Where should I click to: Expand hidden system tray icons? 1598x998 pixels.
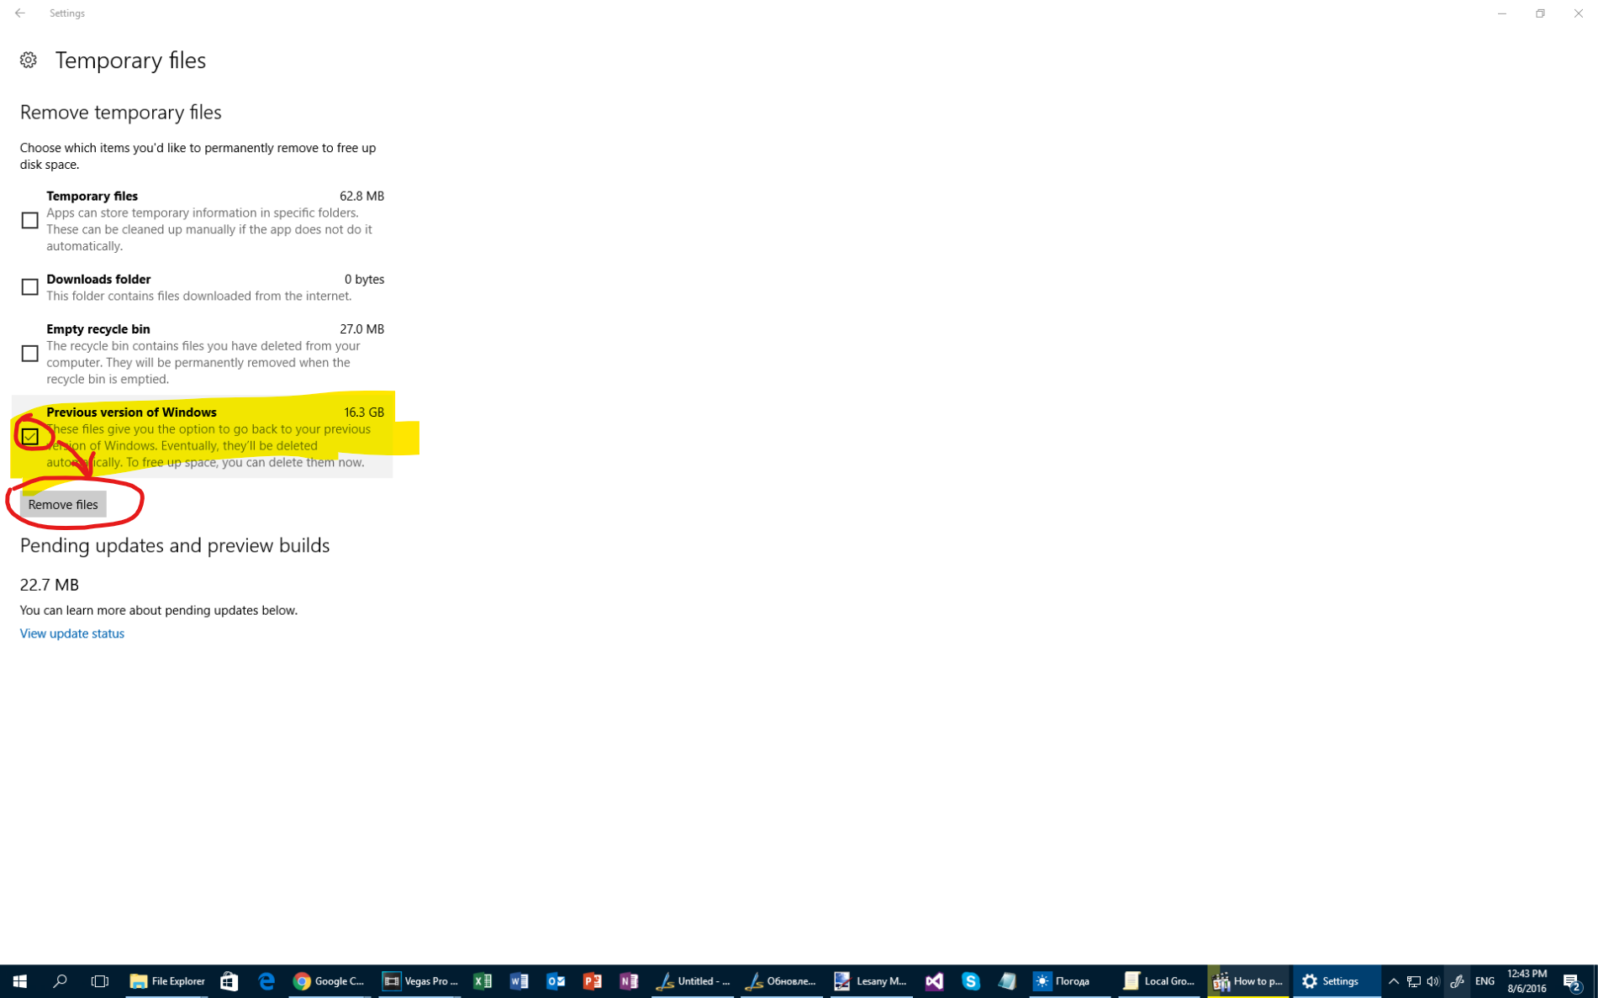click(1393, 981)
